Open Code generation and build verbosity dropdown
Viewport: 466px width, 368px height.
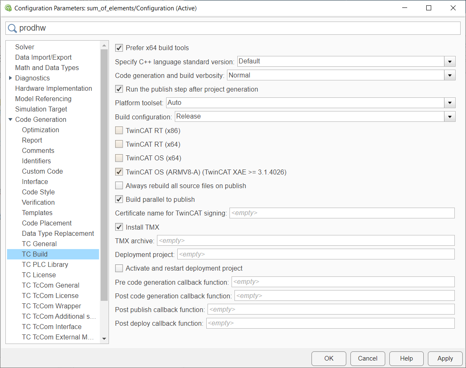tap(450, 75)
